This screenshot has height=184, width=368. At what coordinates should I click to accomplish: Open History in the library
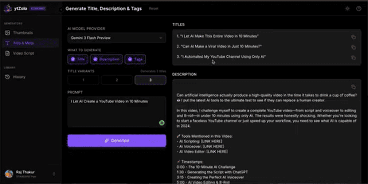point(31,77)
